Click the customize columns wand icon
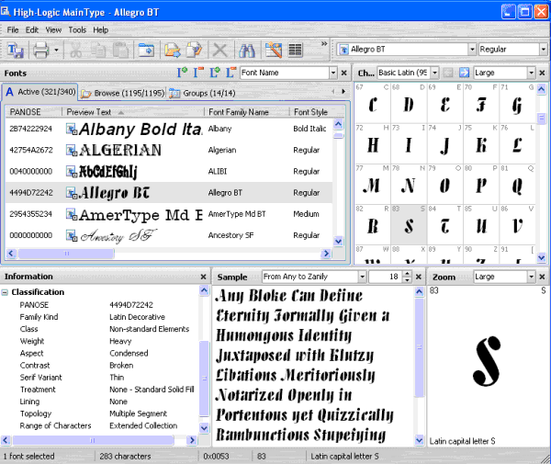Image resolution: width=551 pixels, height=464 pixels. click(274, 51)
